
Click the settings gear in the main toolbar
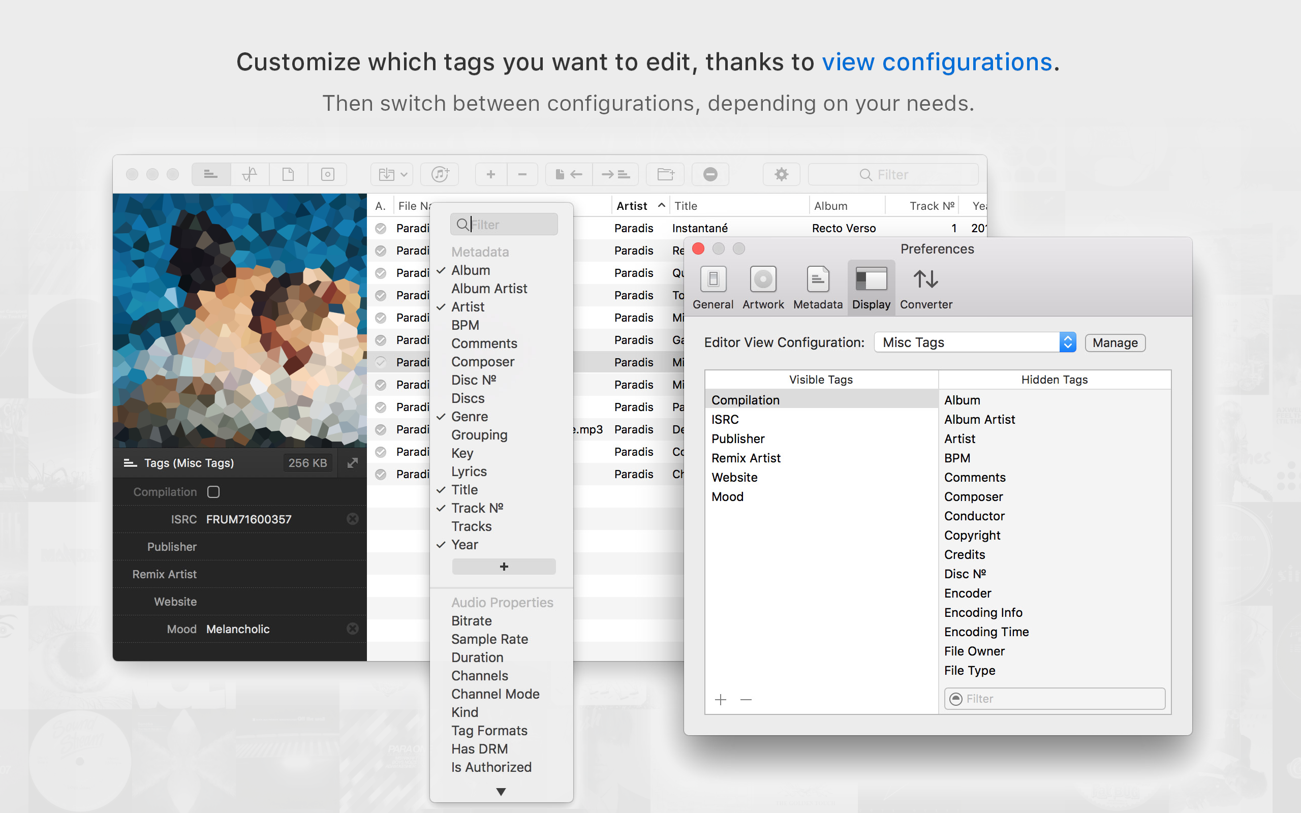pos(781,174)
